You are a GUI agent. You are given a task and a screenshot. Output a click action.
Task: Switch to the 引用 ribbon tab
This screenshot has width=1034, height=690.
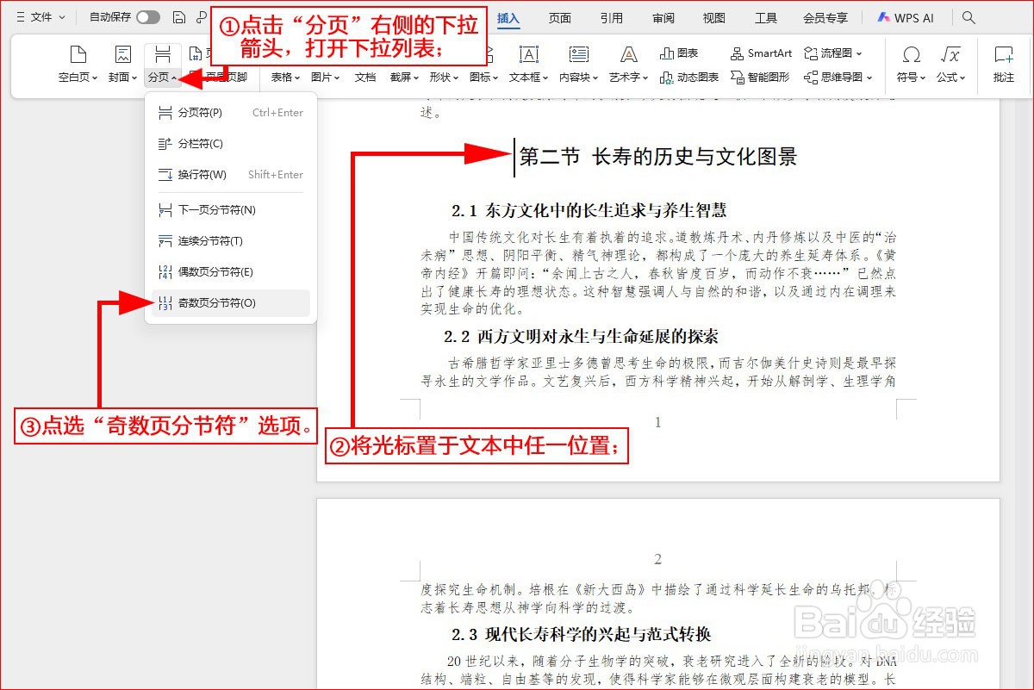pyautogui.click(x=612, y=17)
